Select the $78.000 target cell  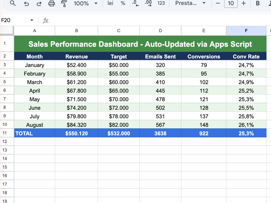119,116
